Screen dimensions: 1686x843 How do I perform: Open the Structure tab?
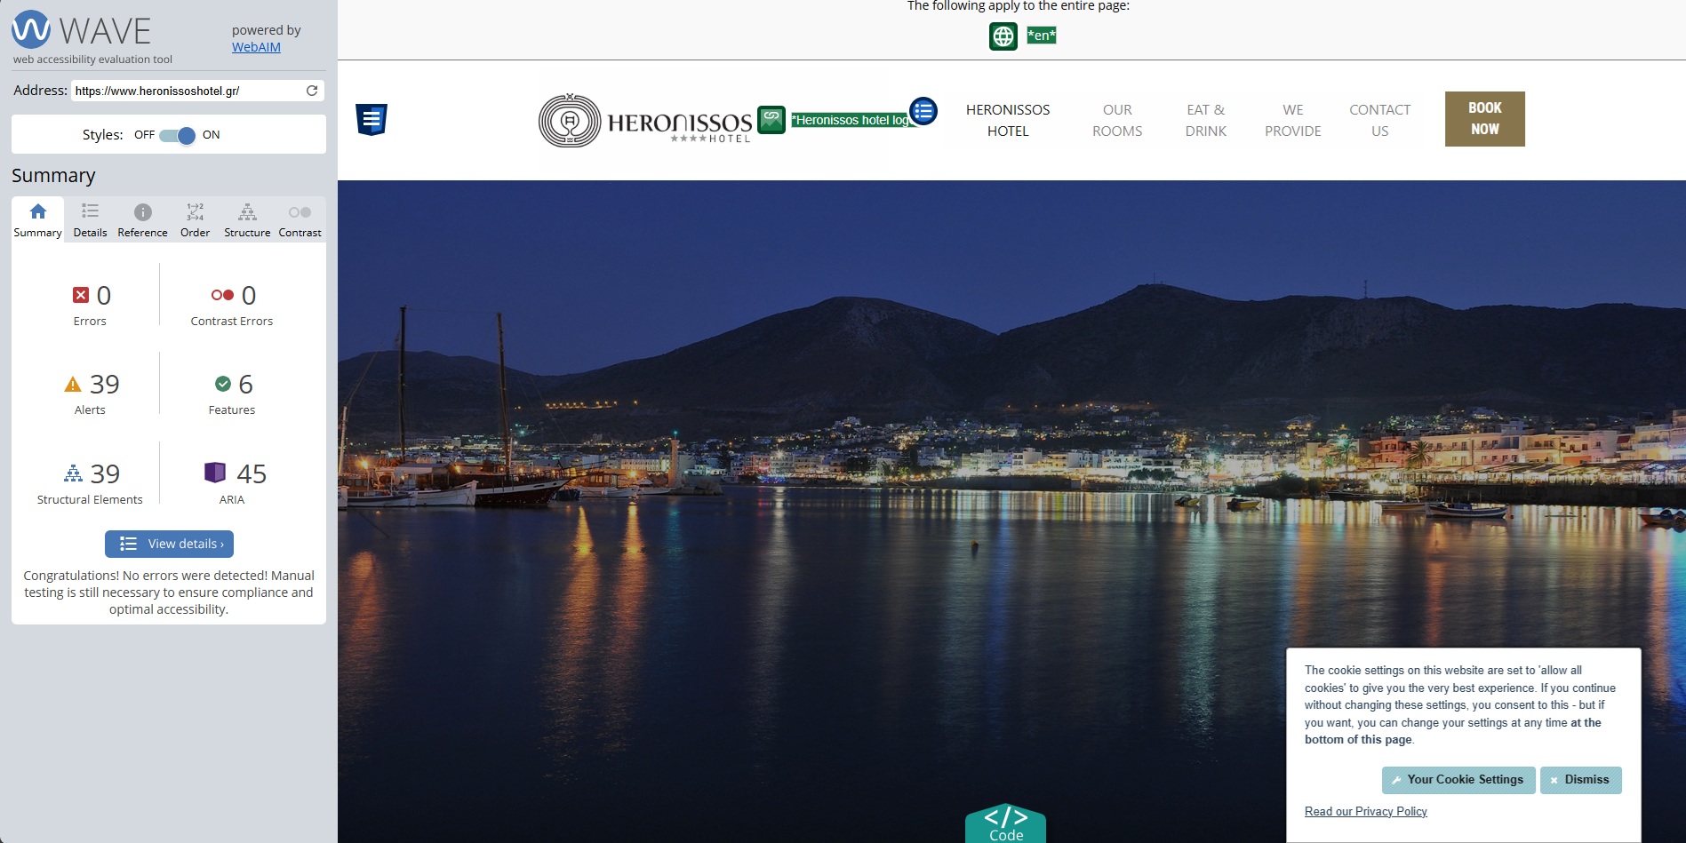click(247, 219)
